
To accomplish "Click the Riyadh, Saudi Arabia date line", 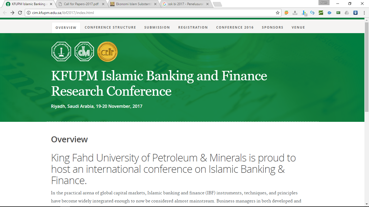I will click(97, 106).
